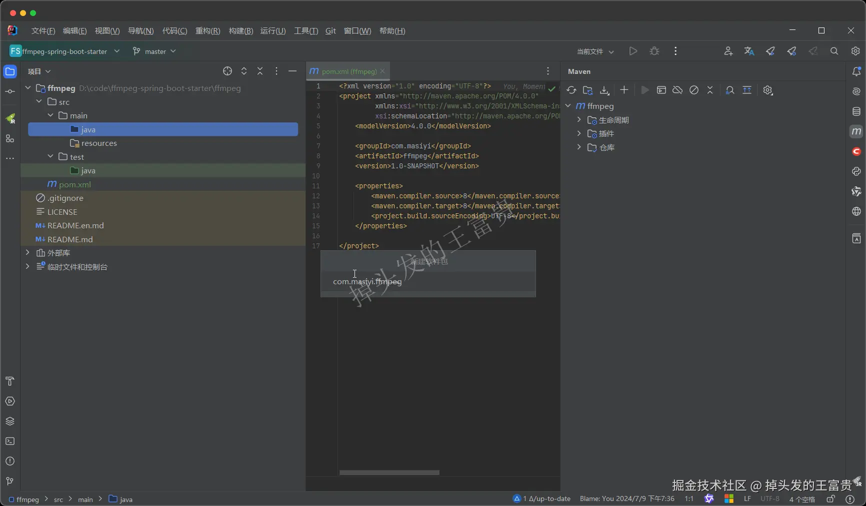Click the 1 Δ/up-to-date status link
866x506 pixels.
pyautogui.click(x=541, y=499)
